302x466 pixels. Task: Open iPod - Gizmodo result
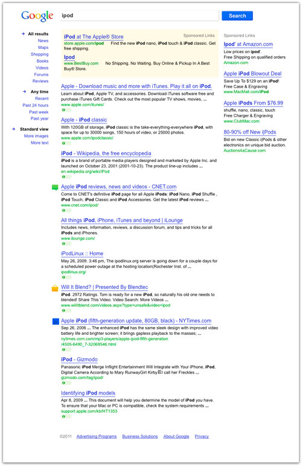pos(79,360)
